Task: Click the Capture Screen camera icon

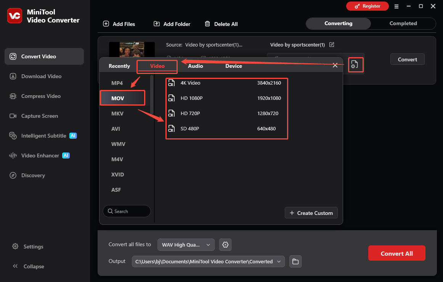Action: 13,116
